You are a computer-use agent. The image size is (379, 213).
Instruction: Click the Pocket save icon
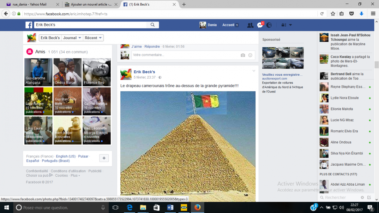coord(352,14)
